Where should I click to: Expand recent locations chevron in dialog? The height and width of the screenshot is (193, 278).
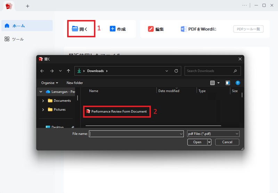tap(60, 71)
